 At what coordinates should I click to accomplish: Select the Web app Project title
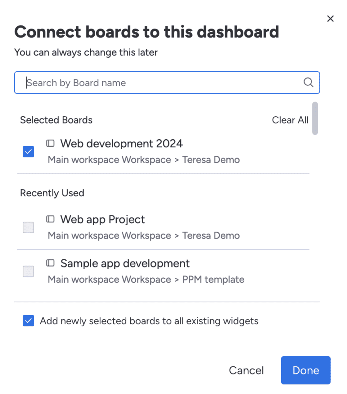[102, 220]
